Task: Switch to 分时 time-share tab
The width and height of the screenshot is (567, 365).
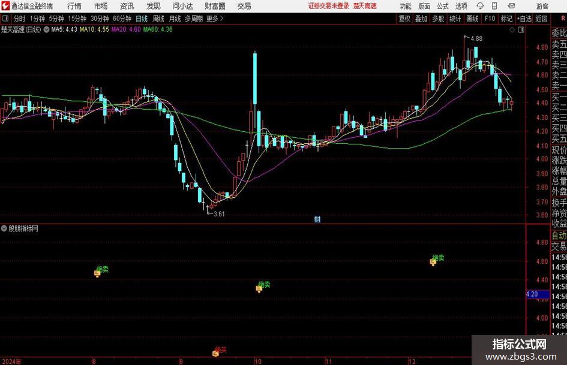Action: [20, 19]
